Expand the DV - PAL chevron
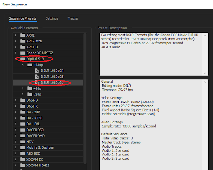 pos(15,124)
